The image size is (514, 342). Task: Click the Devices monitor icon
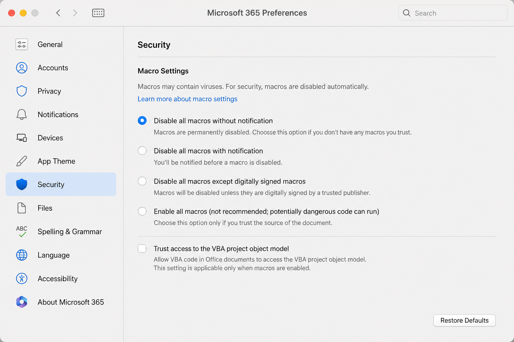[22, 138]
